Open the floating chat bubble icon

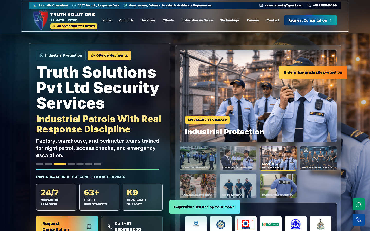359,204
